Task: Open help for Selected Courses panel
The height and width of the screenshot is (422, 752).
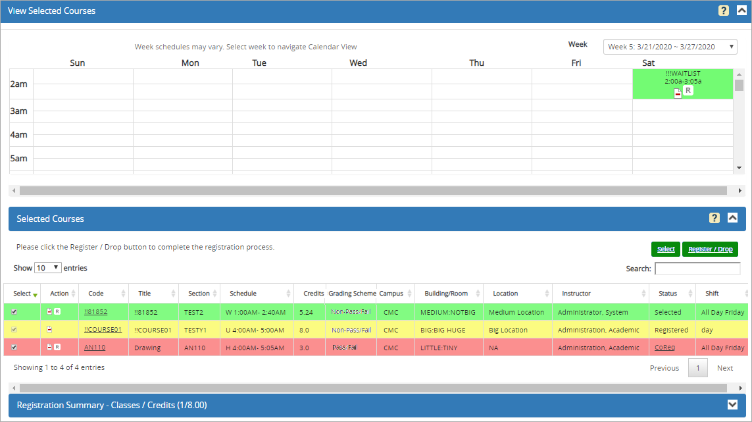Action: (714, 219)
